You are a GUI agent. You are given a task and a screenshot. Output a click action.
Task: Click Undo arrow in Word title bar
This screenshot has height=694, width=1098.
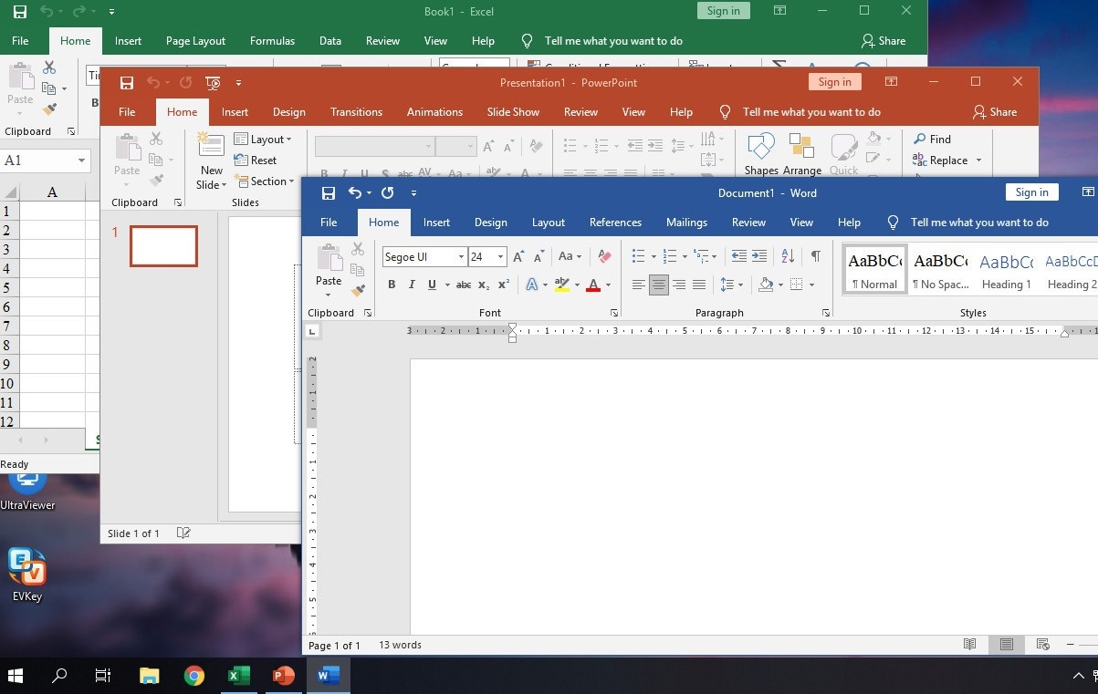point(356,192)
